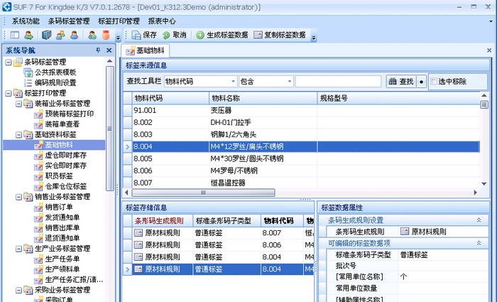Close the 系统导航 navigation panel
The image size is (497, 302).
tap(109, 50)
